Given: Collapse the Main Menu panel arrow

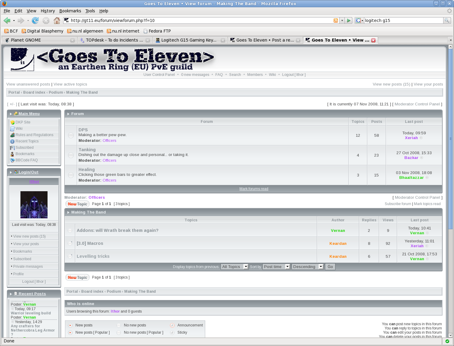Looking at the screenshot, I should pyautogui.click(x=11, y=114).
